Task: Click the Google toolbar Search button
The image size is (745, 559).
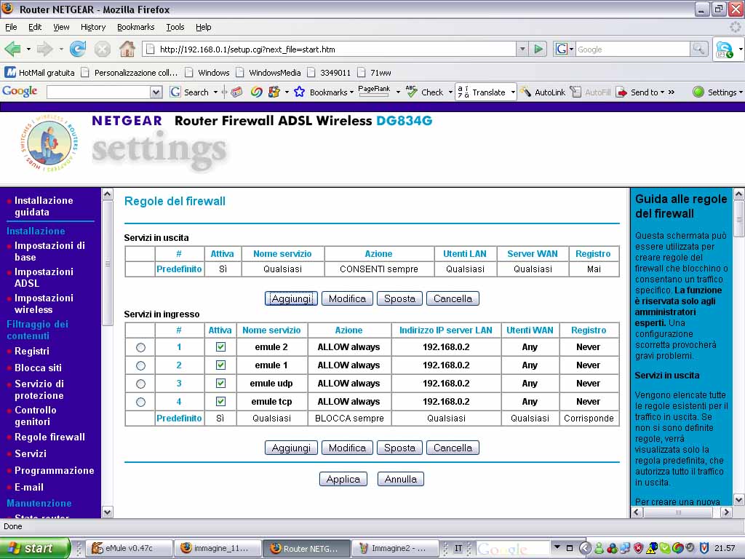Action: pyautogui.click(x=190, y=92)
